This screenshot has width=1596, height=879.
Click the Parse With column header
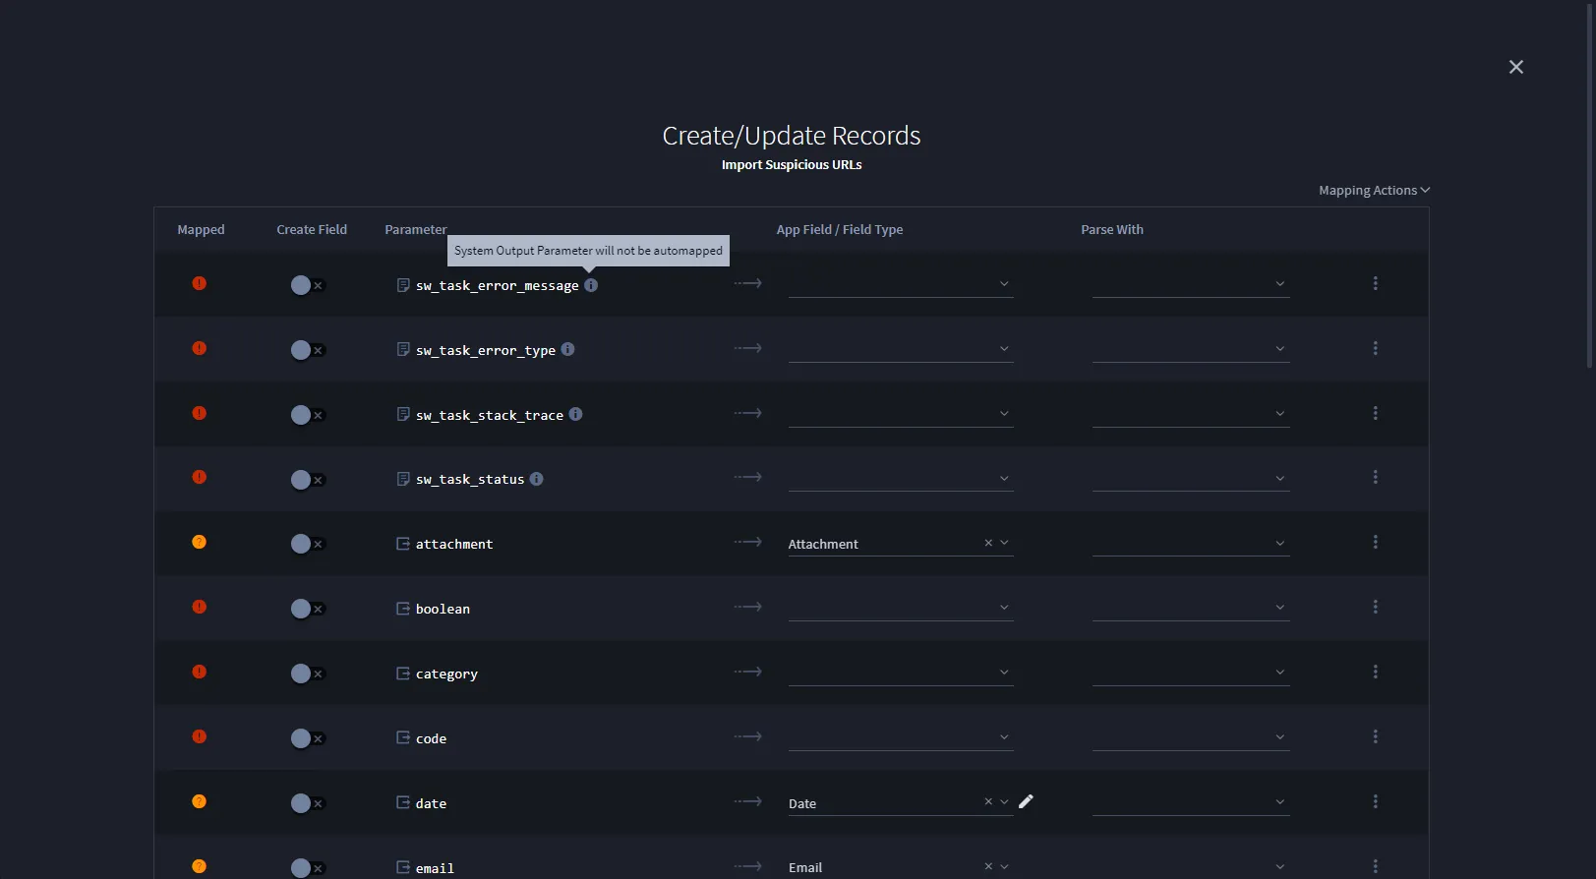[x=1112, y=230]
